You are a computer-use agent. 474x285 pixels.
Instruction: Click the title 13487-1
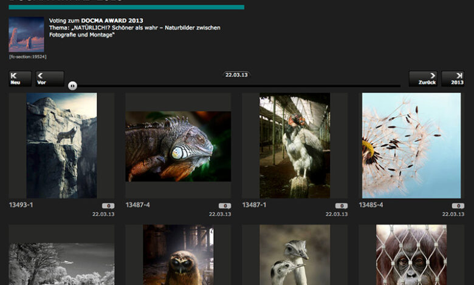coord(254,205)
